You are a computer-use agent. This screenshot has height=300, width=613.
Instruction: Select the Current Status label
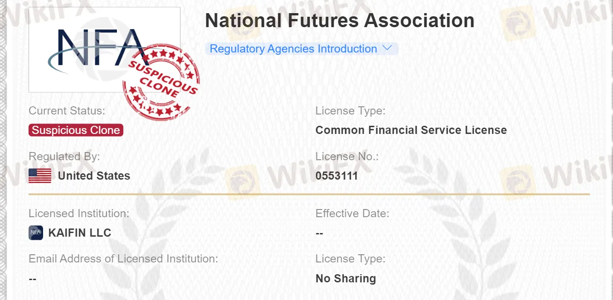point(66,110)
